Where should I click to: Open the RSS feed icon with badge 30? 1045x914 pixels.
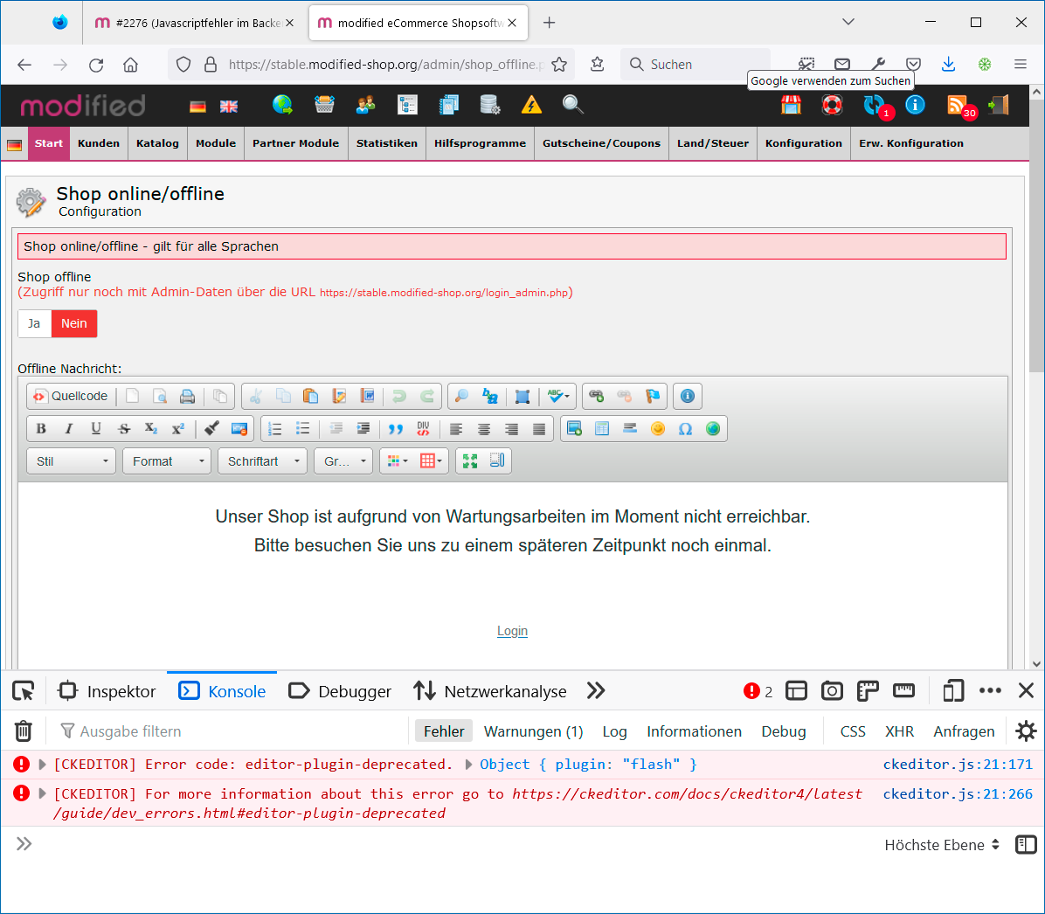[958, 106]
